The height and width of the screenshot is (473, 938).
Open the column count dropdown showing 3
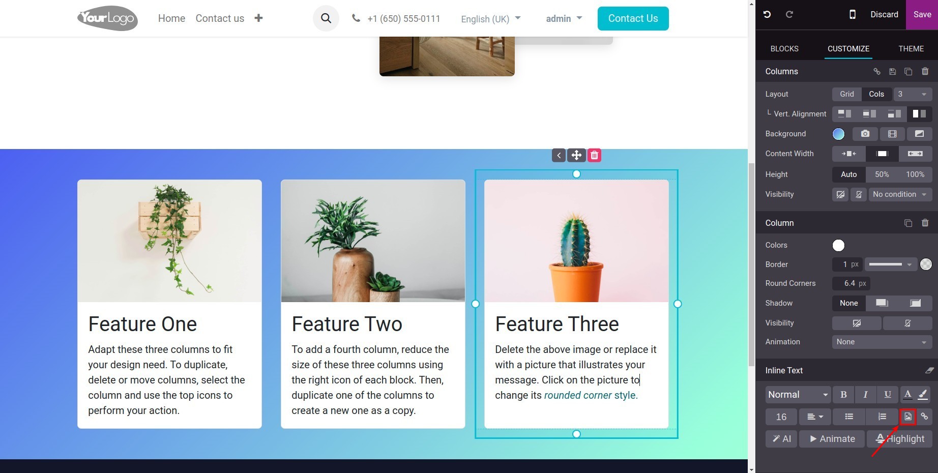pos(913,94)
